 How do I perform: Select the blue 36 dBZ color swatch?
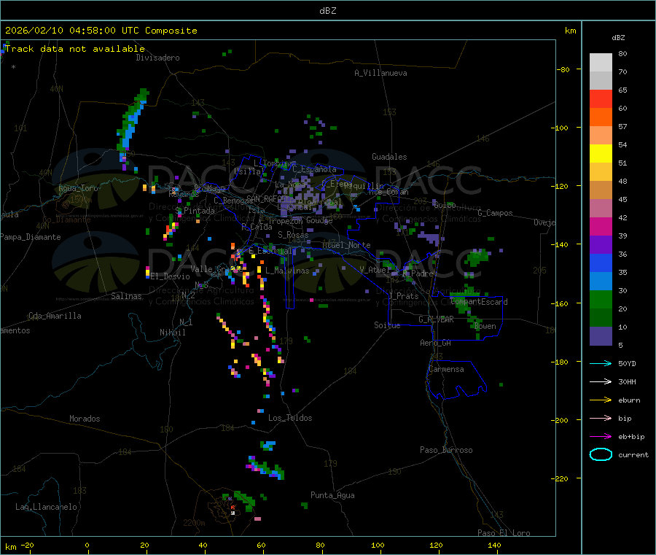601,263
